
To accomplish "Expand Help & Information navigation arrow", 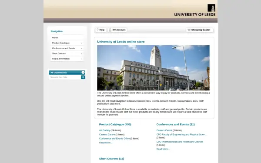I will coord(82,59).
